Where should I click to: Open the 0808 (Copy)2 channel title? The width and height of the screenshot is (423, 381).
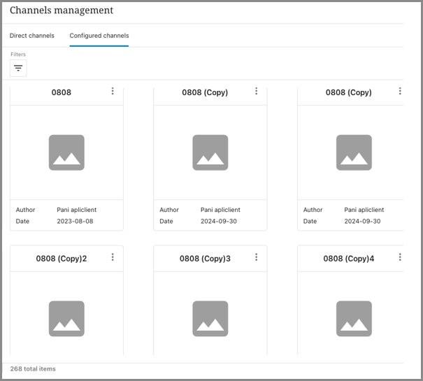pyautogui.click(x=62, y=259)
